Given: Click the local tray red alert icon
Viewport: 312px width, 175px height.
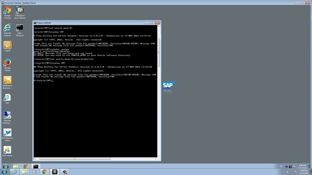Looking at the screenshot, I should click(295, 172).
